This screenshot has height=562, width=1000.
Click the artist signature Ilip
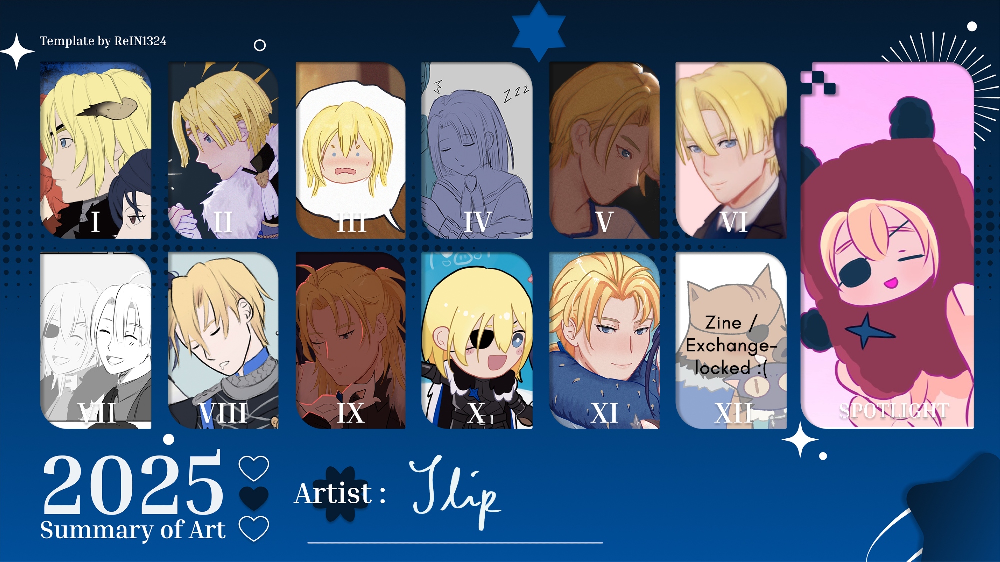click(455, 492)
